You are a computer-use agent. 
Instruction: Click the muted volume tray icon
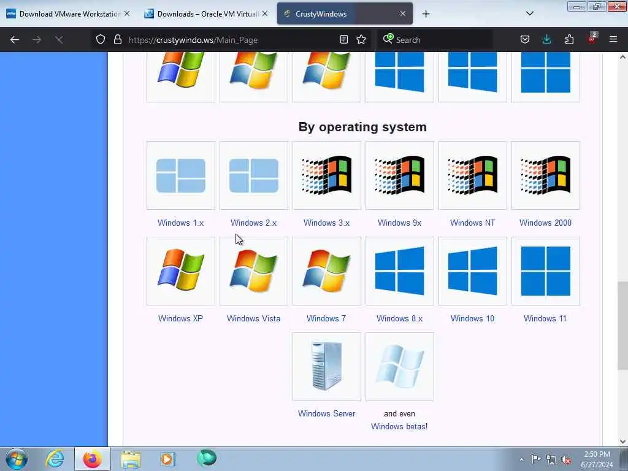(x=566, y=459)
